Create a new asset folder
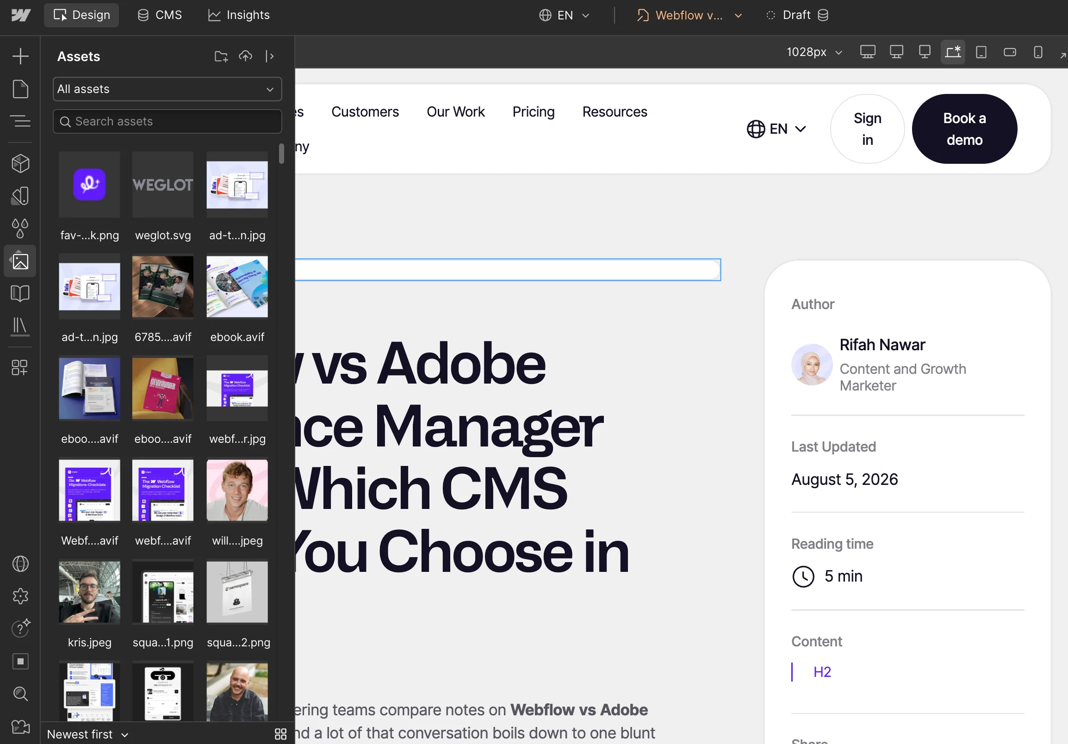The height and width of the screenshot is (744, 1068). (x=221, y=56)
